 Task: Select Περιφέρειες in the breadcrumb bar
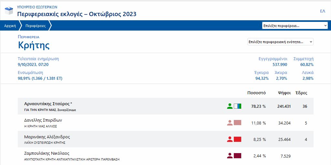(36, 26)
